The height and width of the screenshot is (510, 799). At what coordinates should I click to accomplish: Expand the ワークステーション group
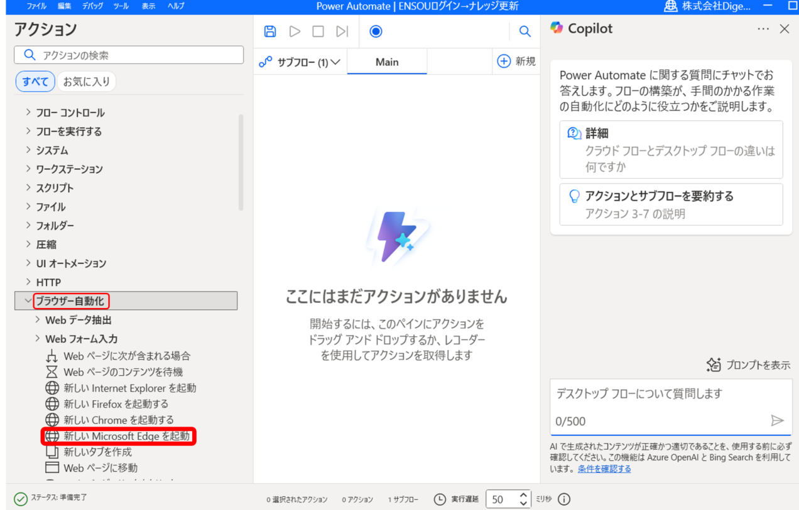click(x=28, y=169)
